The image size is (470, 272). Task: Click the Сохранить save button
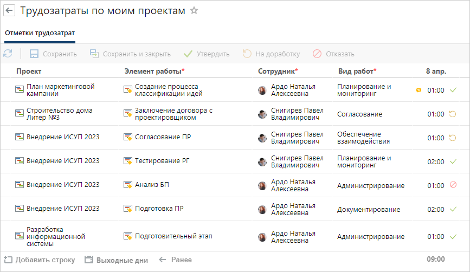click(53, 54)
